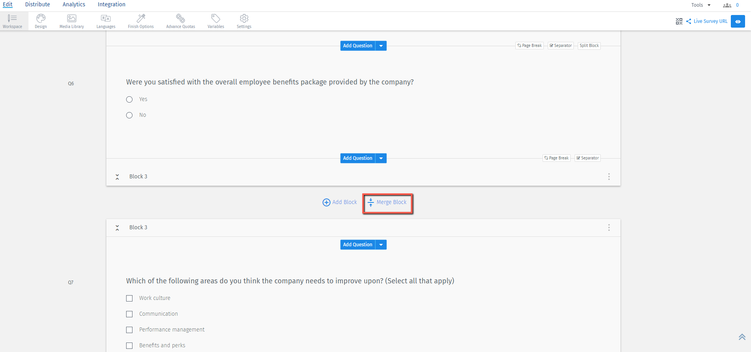Expand the Tools dropdown menu
The image size is (751, 352).
pos(701,5)
